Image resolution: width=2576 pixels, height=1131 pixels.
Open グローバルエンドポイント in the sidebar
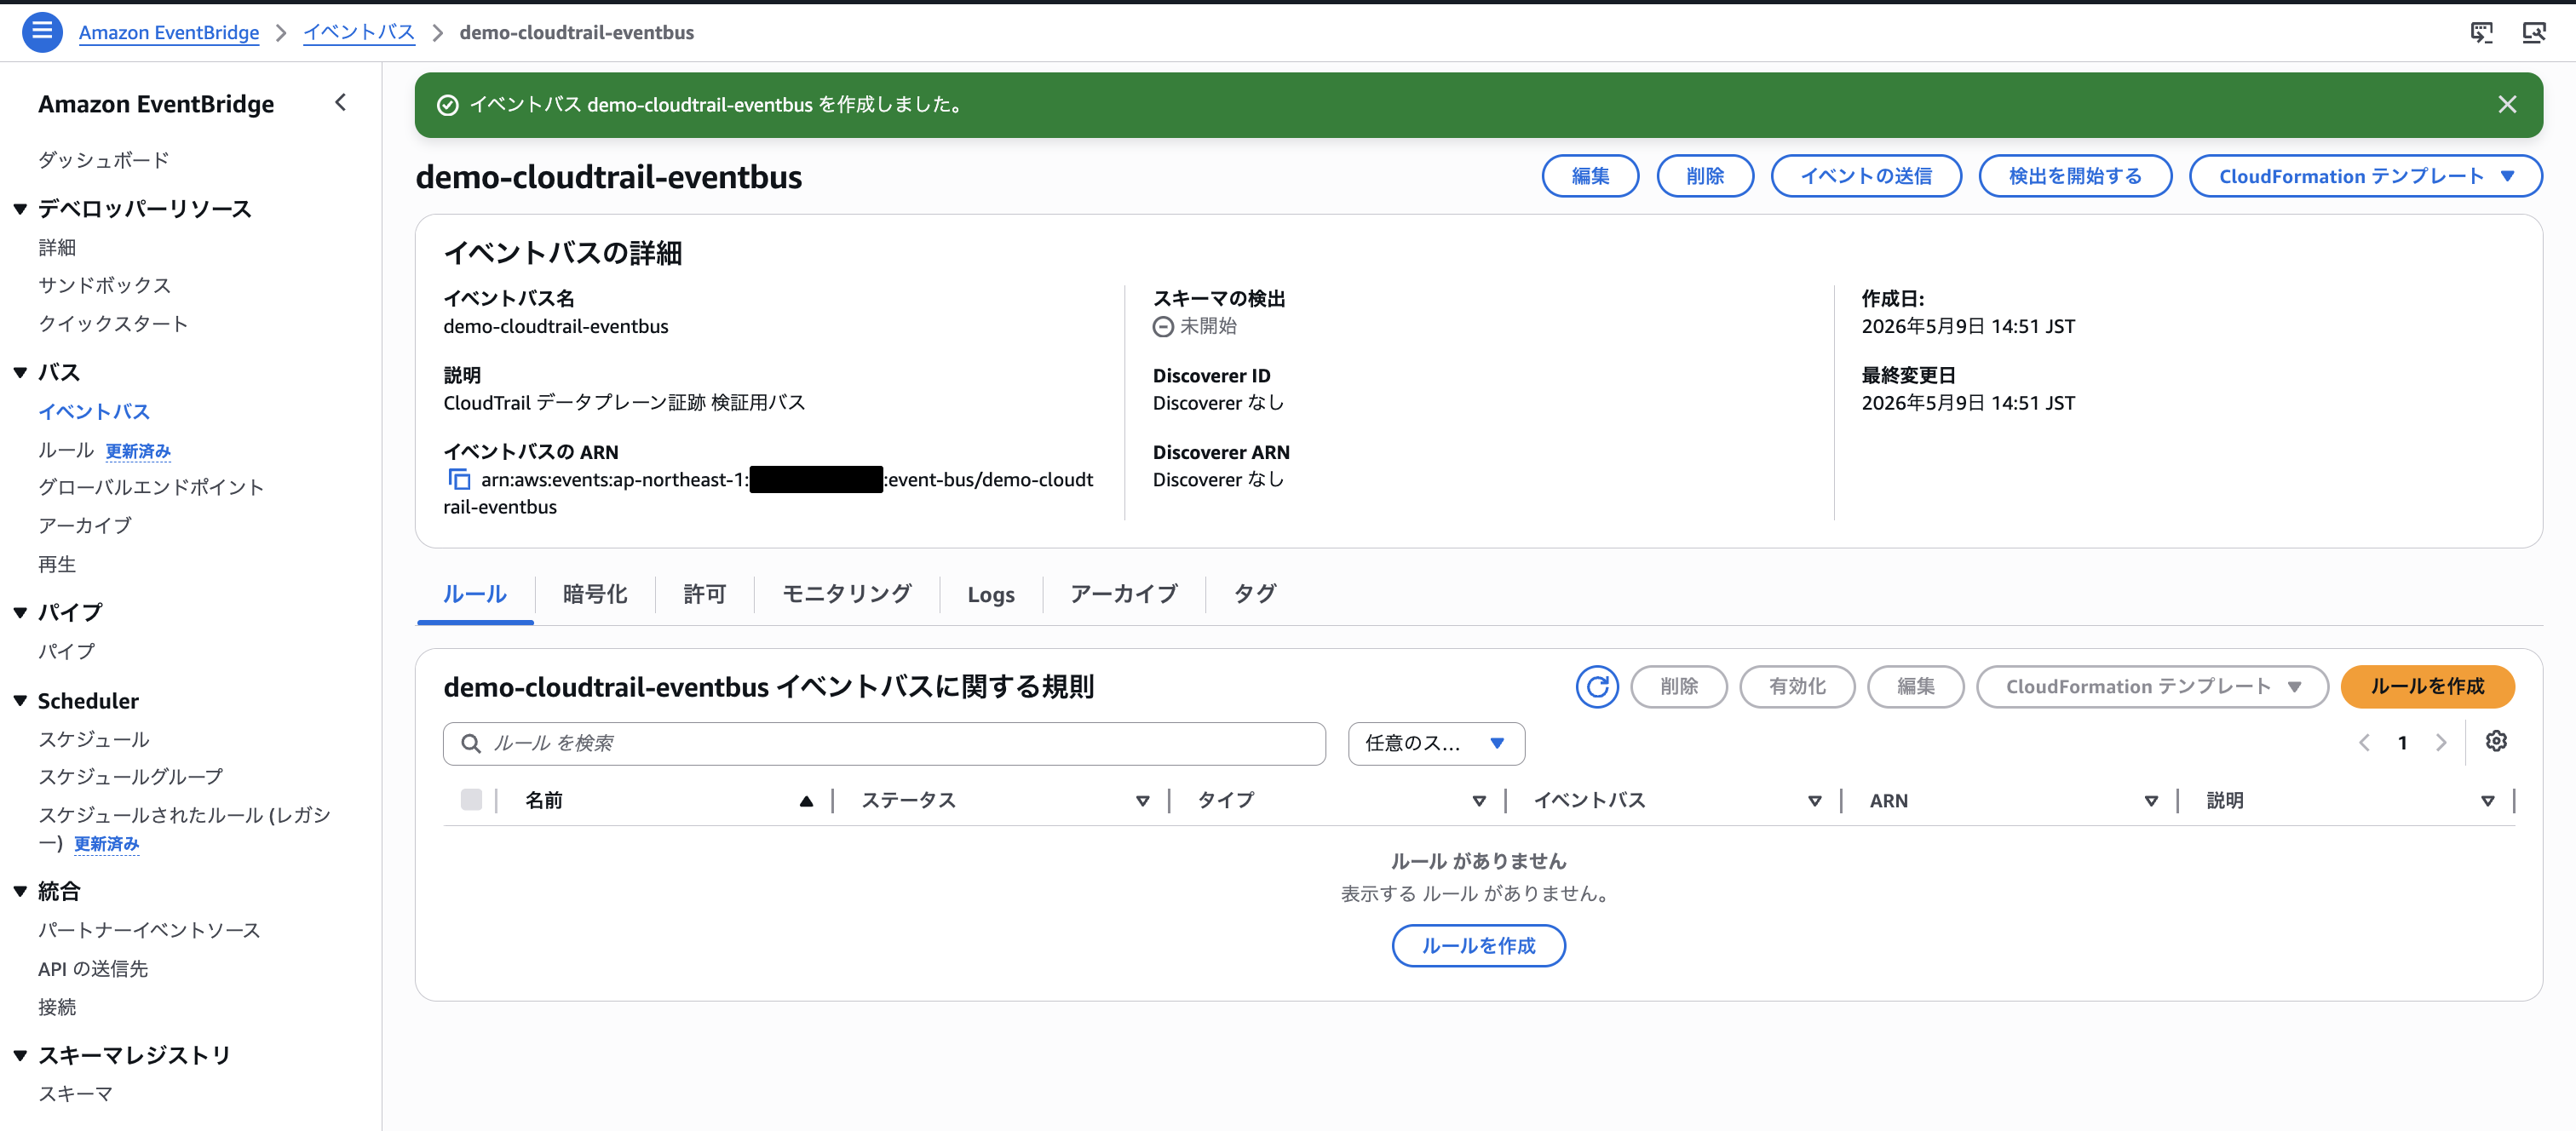151,487
